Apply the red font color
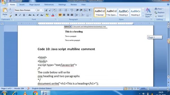170x95 pixels. tap(53, 15)
